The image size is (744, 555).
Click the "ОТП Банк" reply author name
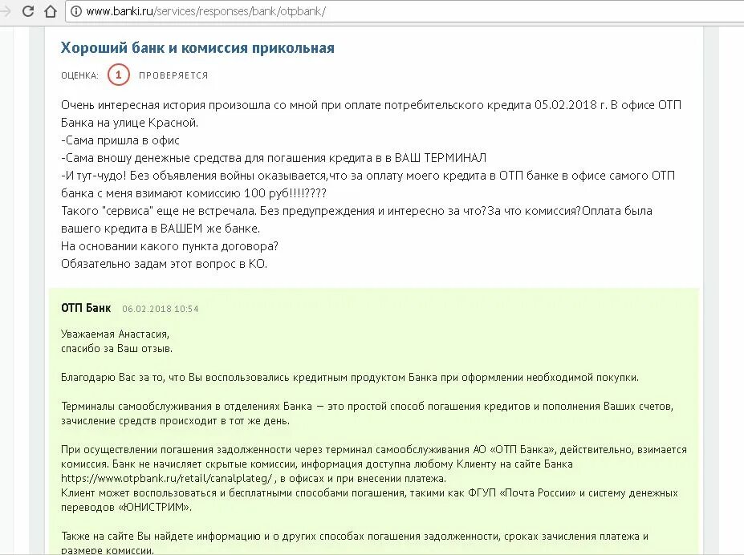pyautogui.click(x=86, y=308)
